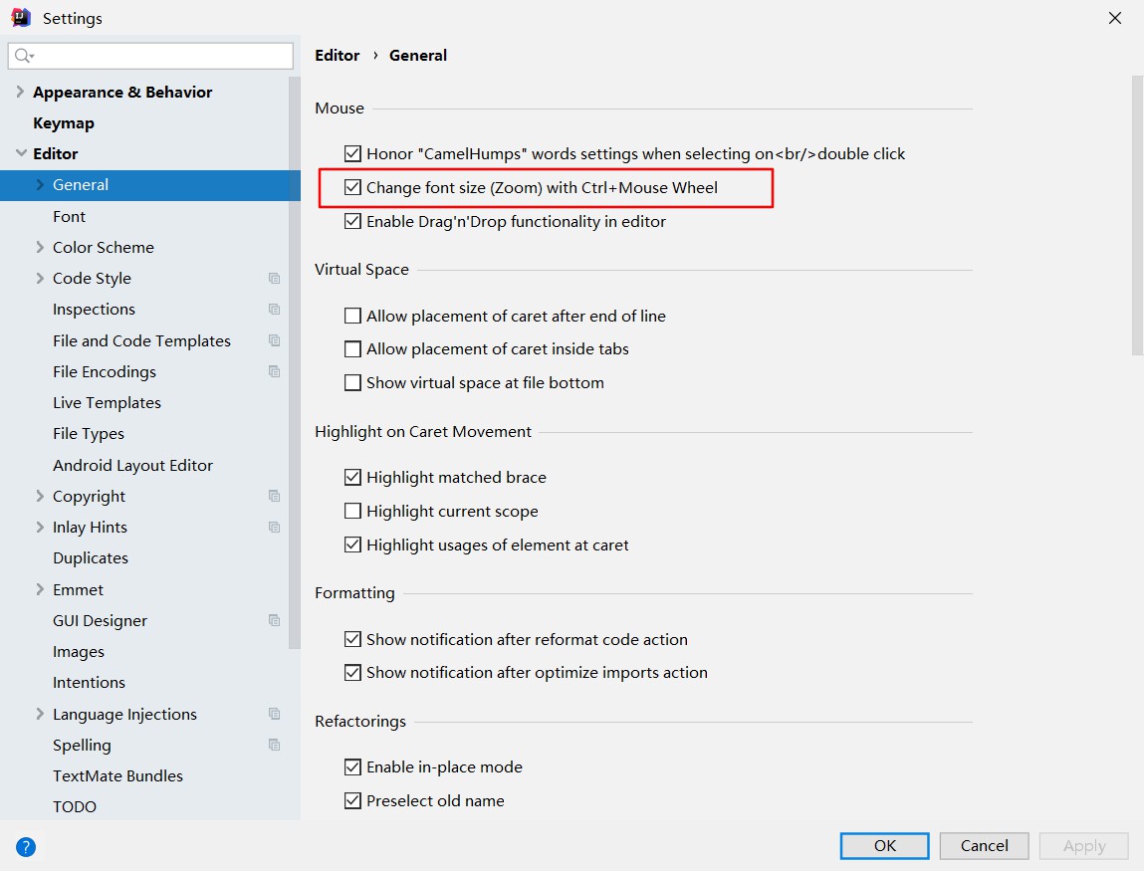Click the Cancel button
Viewport: 1144px width, 871px height.
pos(984,846)
